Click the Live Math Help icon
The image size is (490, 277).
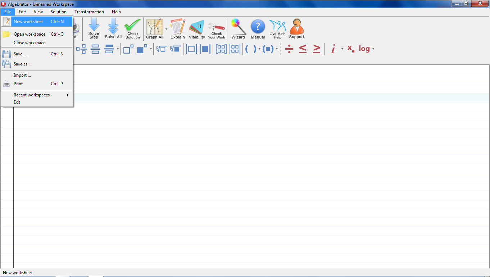pyautogui.click(x=277, y=29)
